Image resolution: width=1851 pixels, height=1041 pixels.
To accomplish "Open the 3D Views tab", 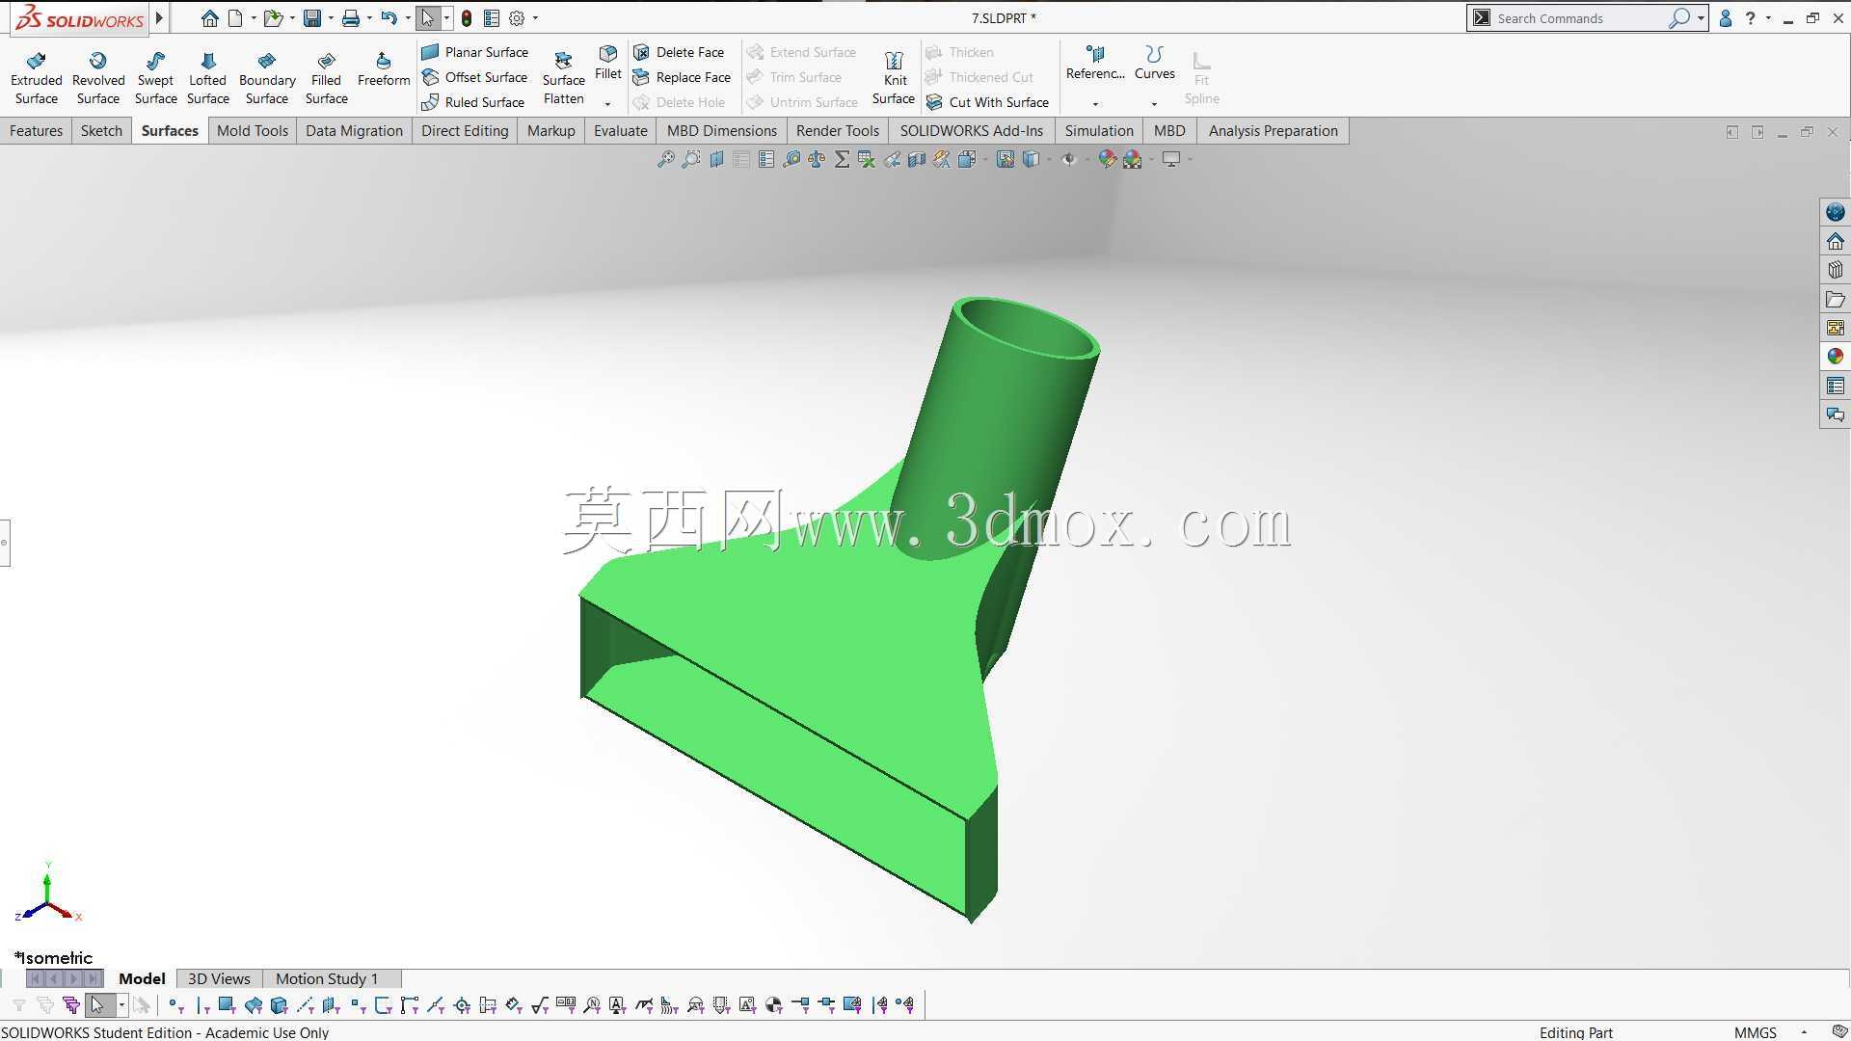I will [219, 978].
